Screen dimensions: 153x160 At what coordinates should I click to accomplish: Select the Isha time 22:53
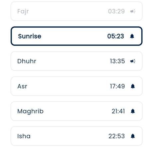click(x=117, y=136)
